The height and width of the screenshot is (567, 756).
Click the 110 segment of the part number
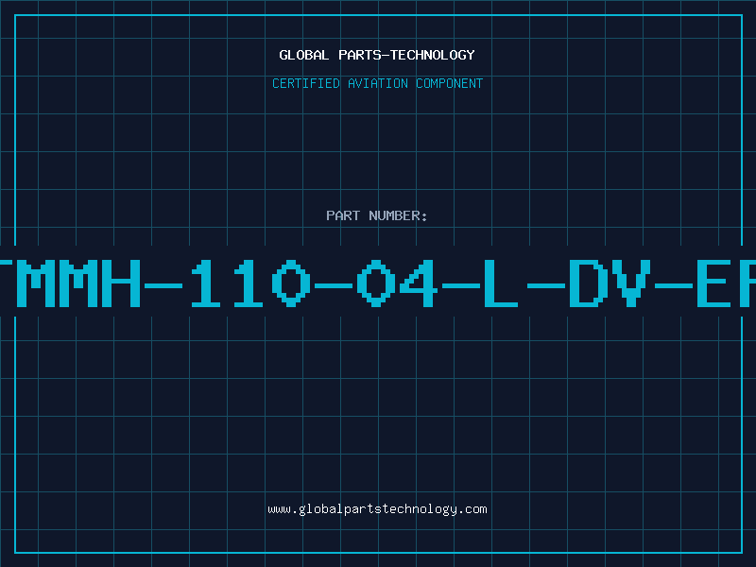tap(251, 283)
